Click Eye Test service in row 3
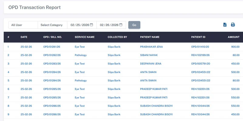Viewport: 243px width, 121px height. pyautogui.click(x=80, y=64)
